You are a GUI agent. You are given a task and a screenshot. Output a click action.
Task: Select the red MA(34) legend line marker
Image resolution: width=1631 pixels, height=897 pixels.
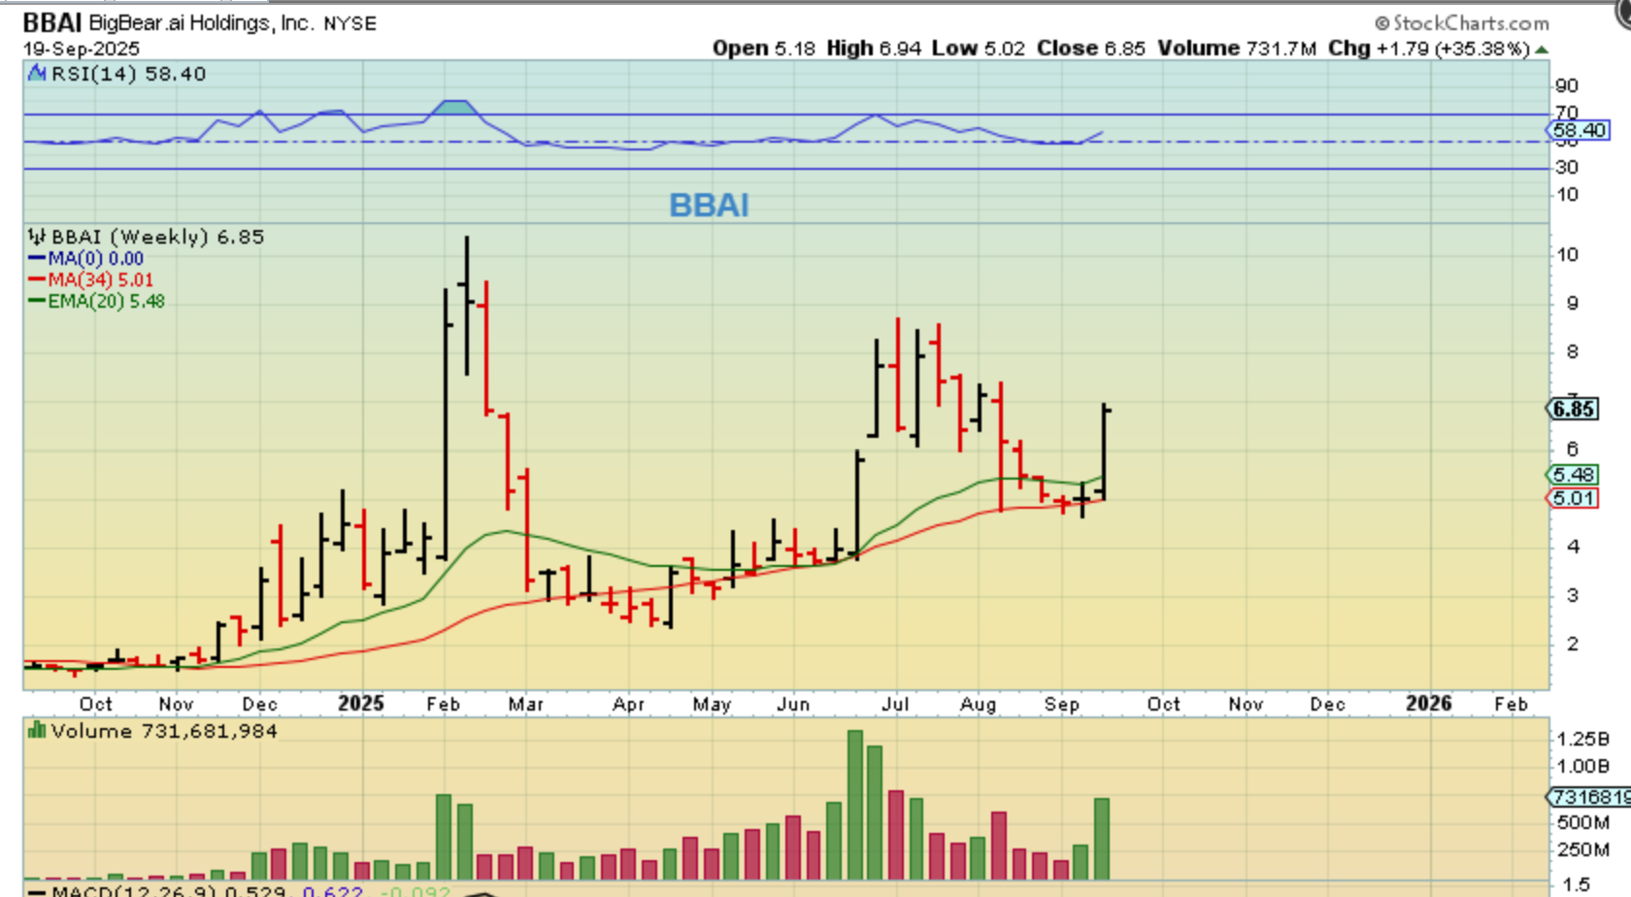pos(37,280)
